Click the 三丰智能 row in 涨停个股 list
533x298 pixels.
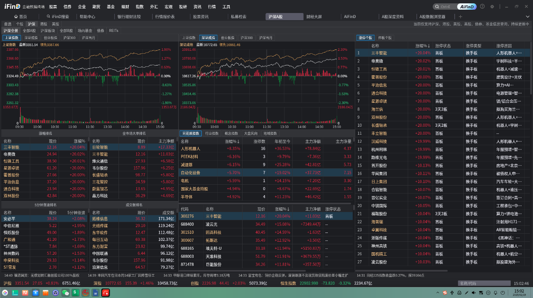pos(379,53)
